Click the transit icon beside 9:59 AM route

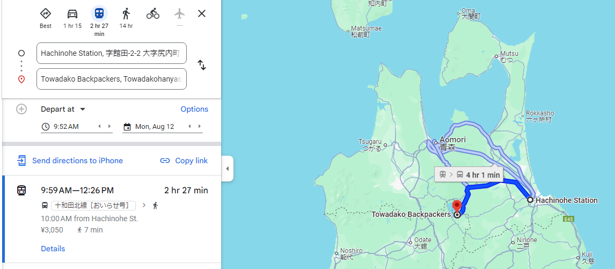[x=21, y=191]
